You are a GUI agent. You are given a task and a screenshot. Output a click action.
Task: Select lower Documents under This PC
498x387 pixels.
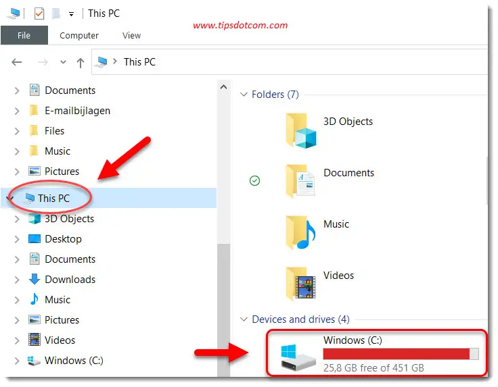point(70,259)
